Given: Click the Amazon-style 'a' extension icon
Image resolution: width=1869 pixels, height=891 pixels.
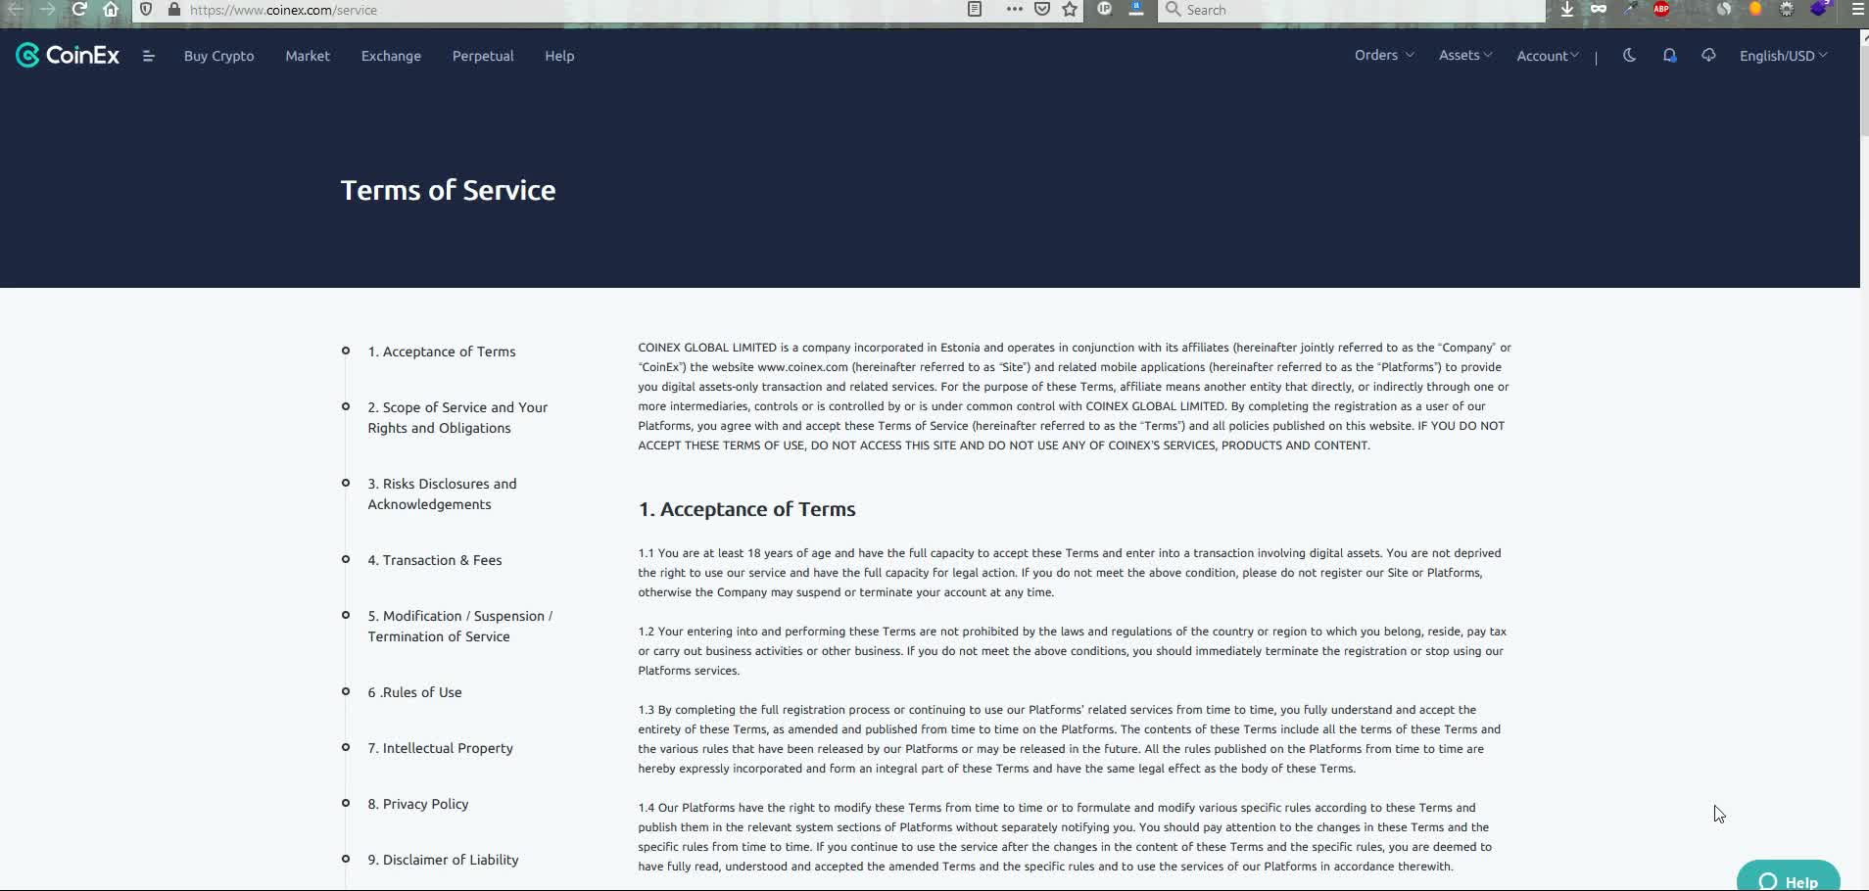Looking at the screenshot, I should tap(1136, 9).
